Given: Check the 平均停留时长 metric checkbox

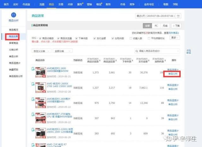Looking at the screenshot, I should point(149,38).
